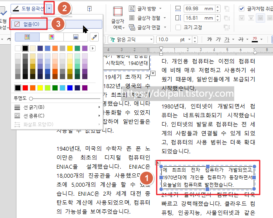Viewport: 273px width, 218px height.
Task: Select the second text wrap icon under 글자처럼 취급
Action: [251, 18]
